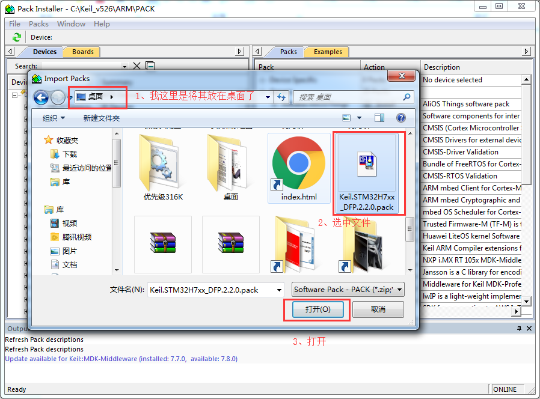Click the 打开(O) button
Image resolution: width=540 pixels, height=399 pixels.
tap(317, 309)
